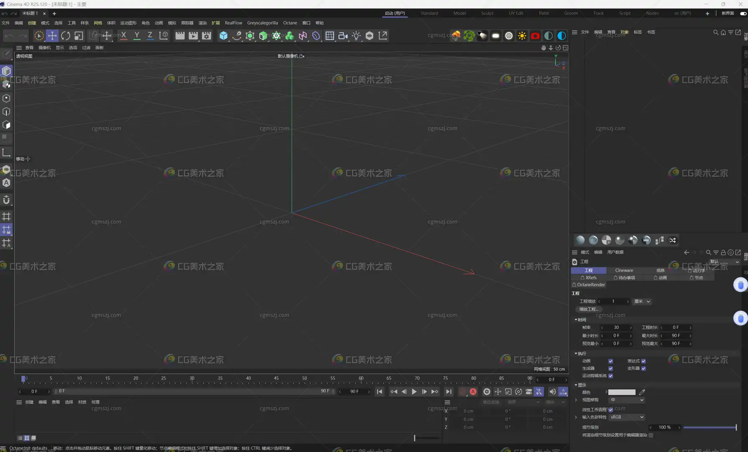Switch to UV Edit layout tab

click(x=516, y=13)
